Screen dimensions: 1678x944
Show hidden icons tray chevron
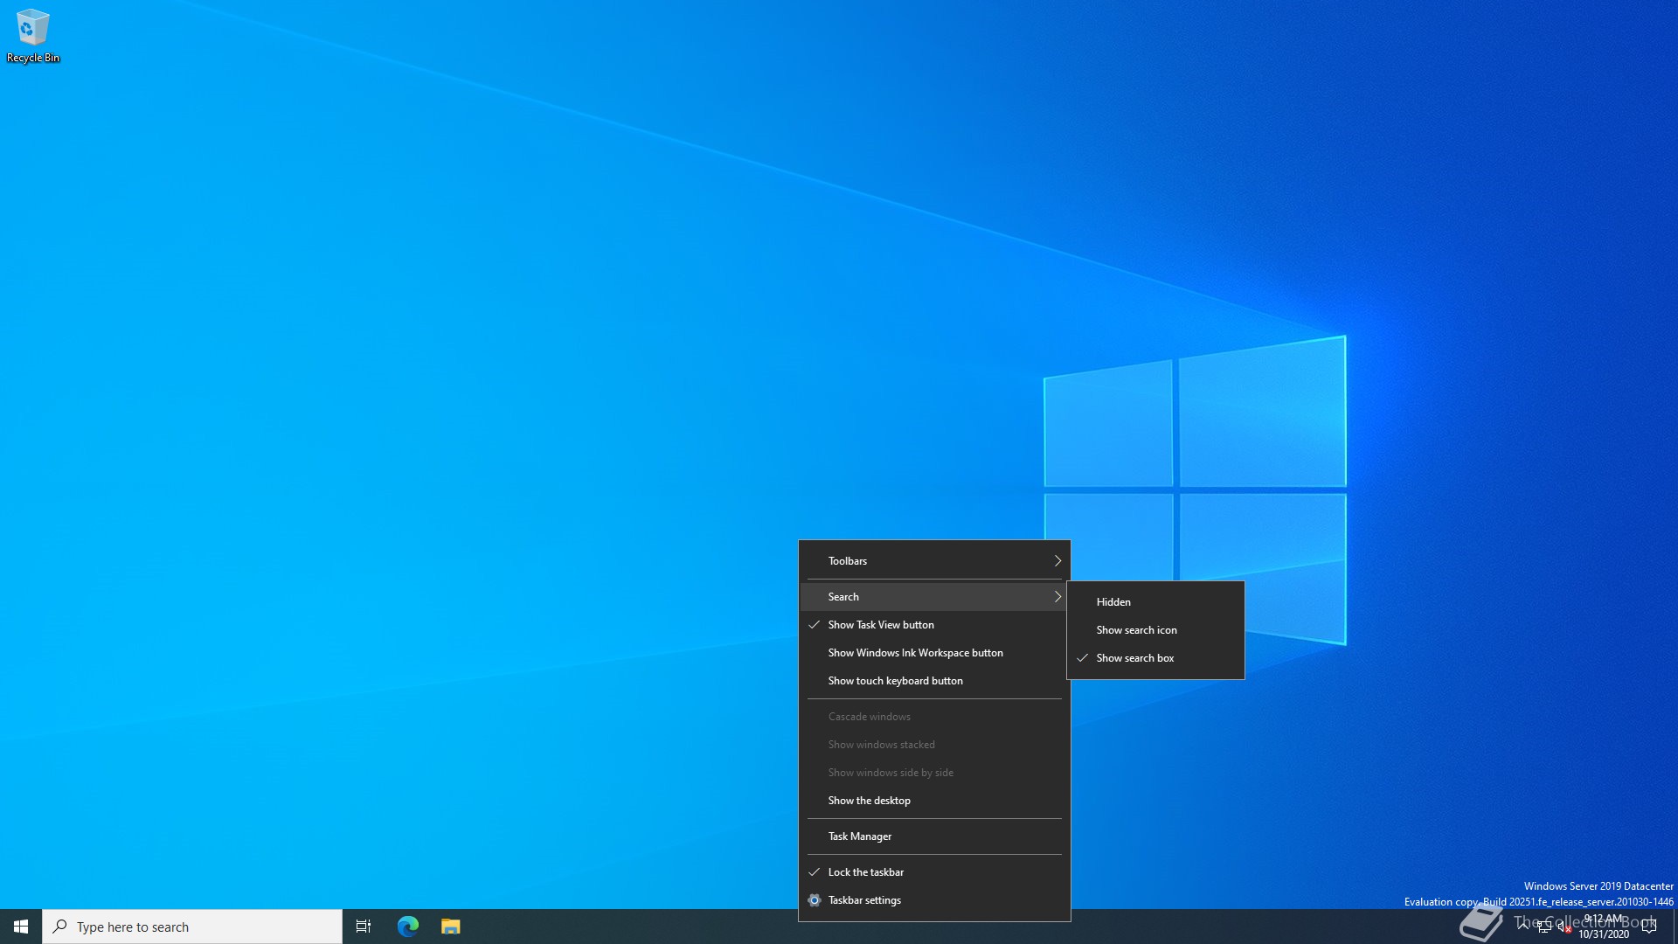click(x=1523, y=926)
